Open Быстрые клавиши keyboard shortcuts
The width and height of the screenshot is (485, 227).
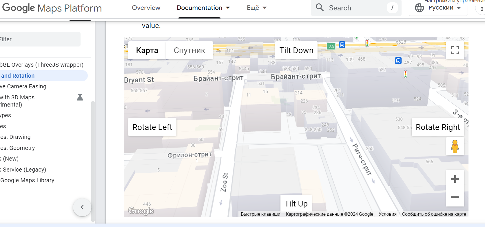pos(260,214)
